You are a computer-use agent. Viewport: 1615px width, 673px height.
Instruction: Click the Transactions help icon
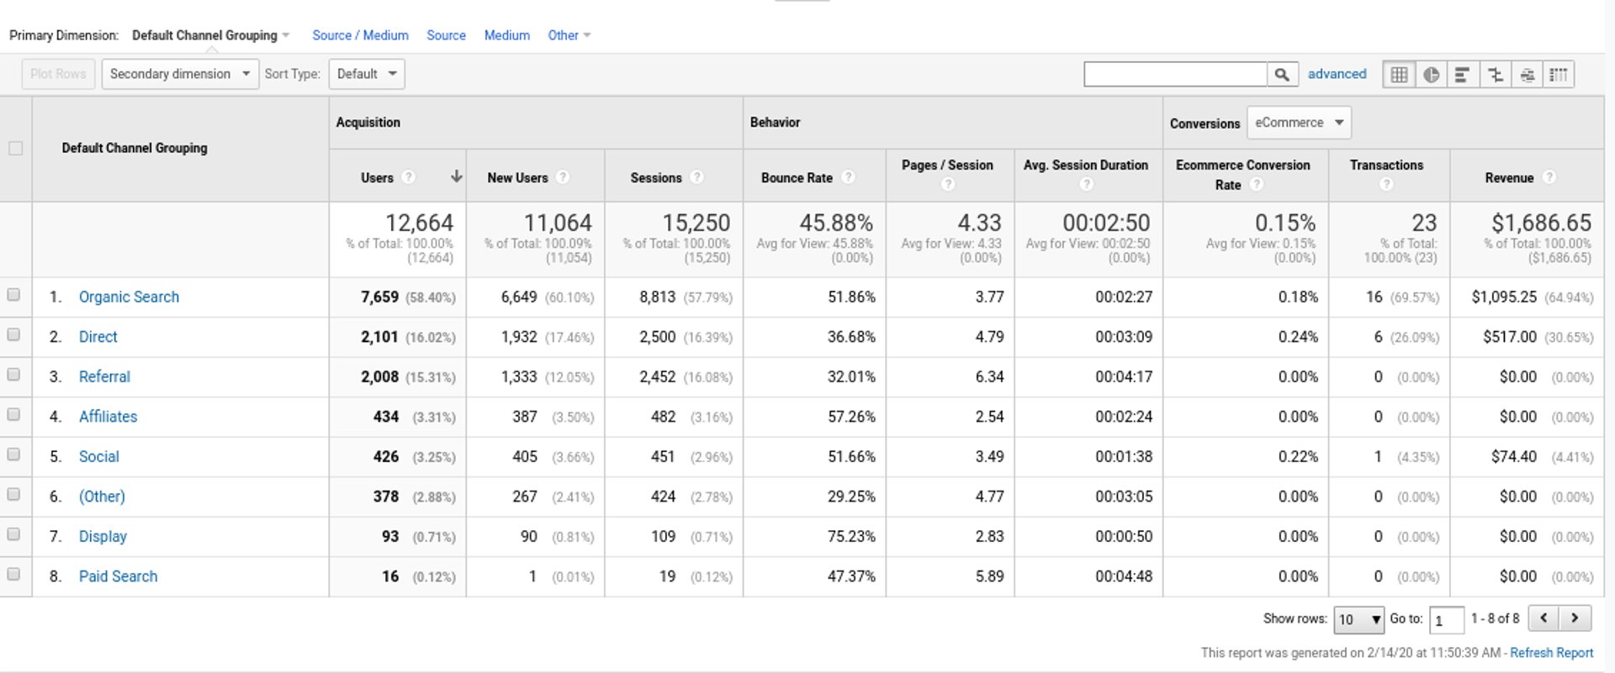(x=1386, y=185)
